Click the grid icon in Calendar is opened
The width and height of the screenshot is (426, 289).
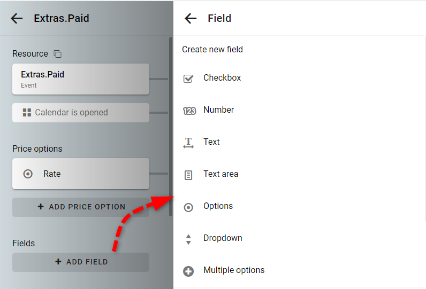27,113
